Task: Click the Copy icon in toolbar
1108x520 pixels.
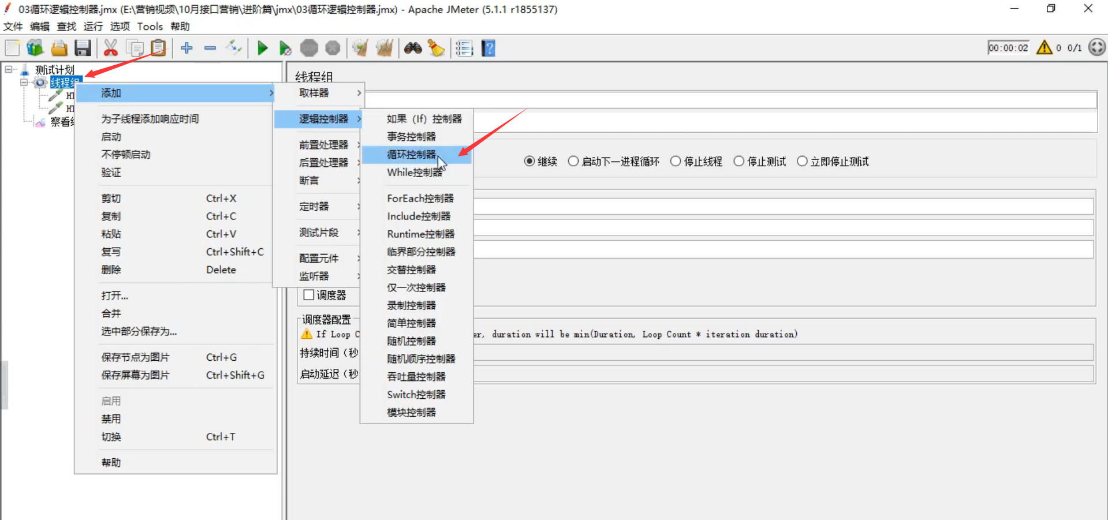Action: point(135,48)
